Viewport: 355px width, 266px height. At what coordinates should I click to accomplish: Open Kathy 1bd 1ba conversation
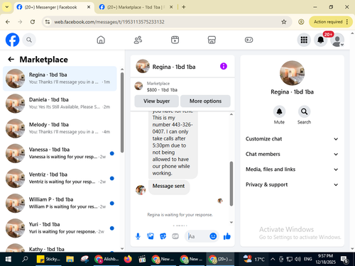[x=60, y=248]
